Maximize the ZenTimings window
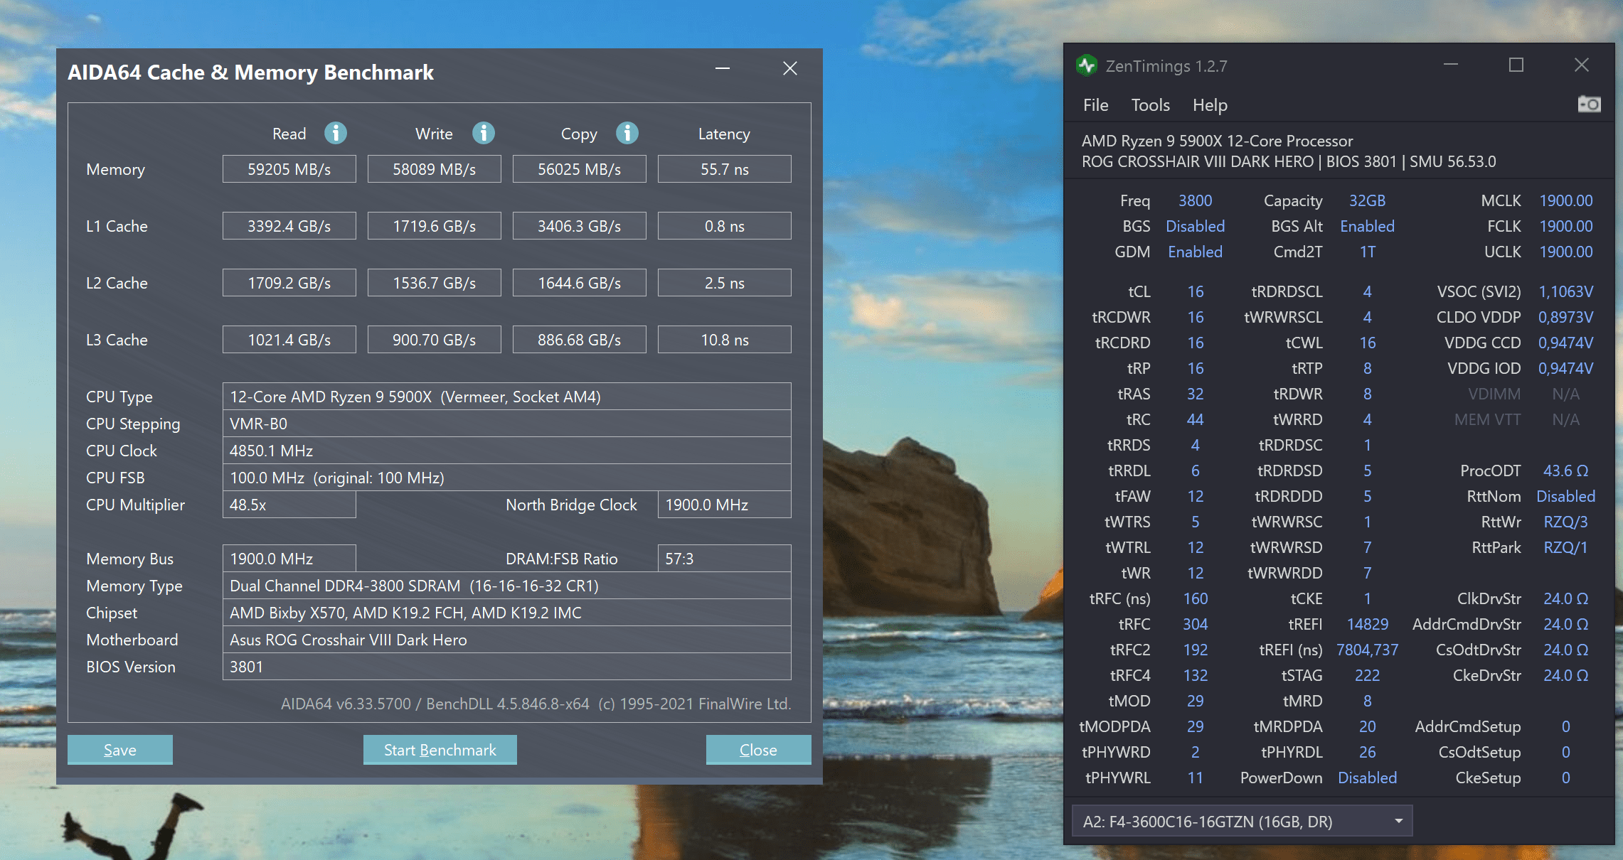 [1516, 65]
